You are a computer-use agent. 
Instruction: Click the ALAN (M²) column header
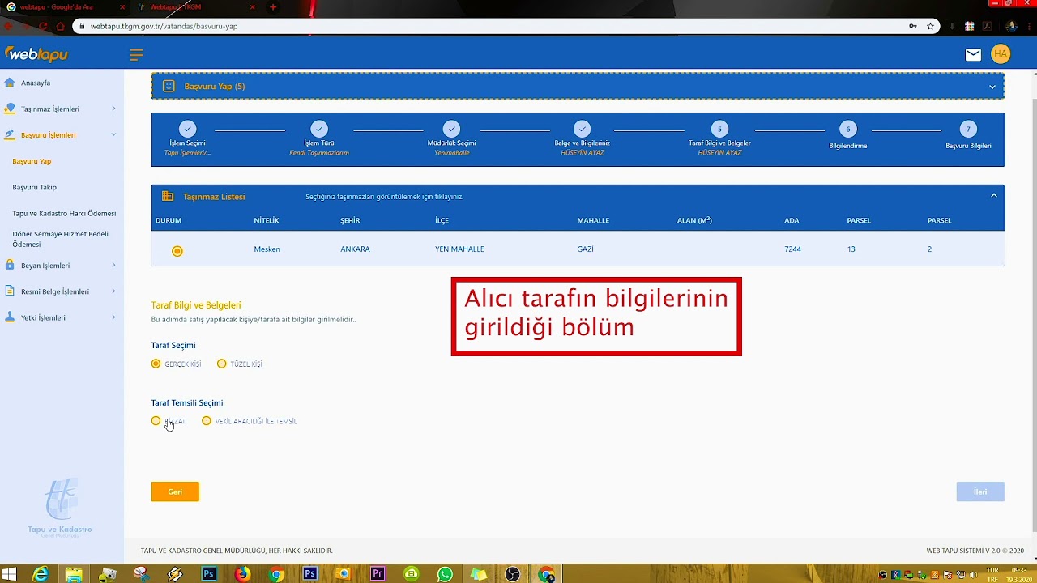click(x=694, y=220)
